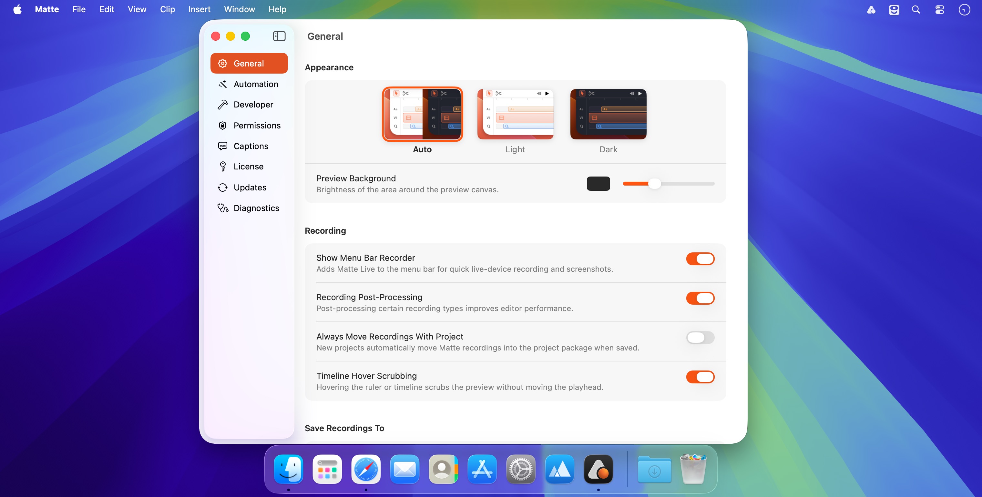Image resolution: width=982 pixels, height=497 pixels.
Task: Open the Apple menu
Action: tap(17, 9)
